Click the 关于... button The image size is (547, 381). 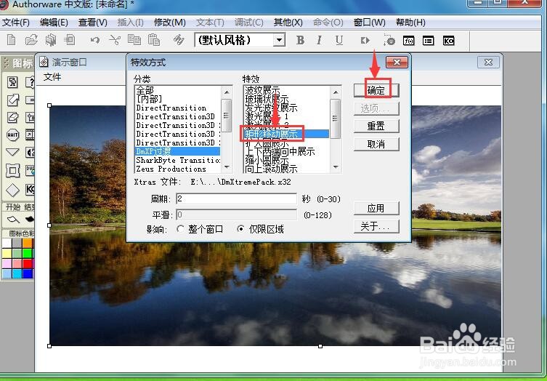(x=376, y=226)
